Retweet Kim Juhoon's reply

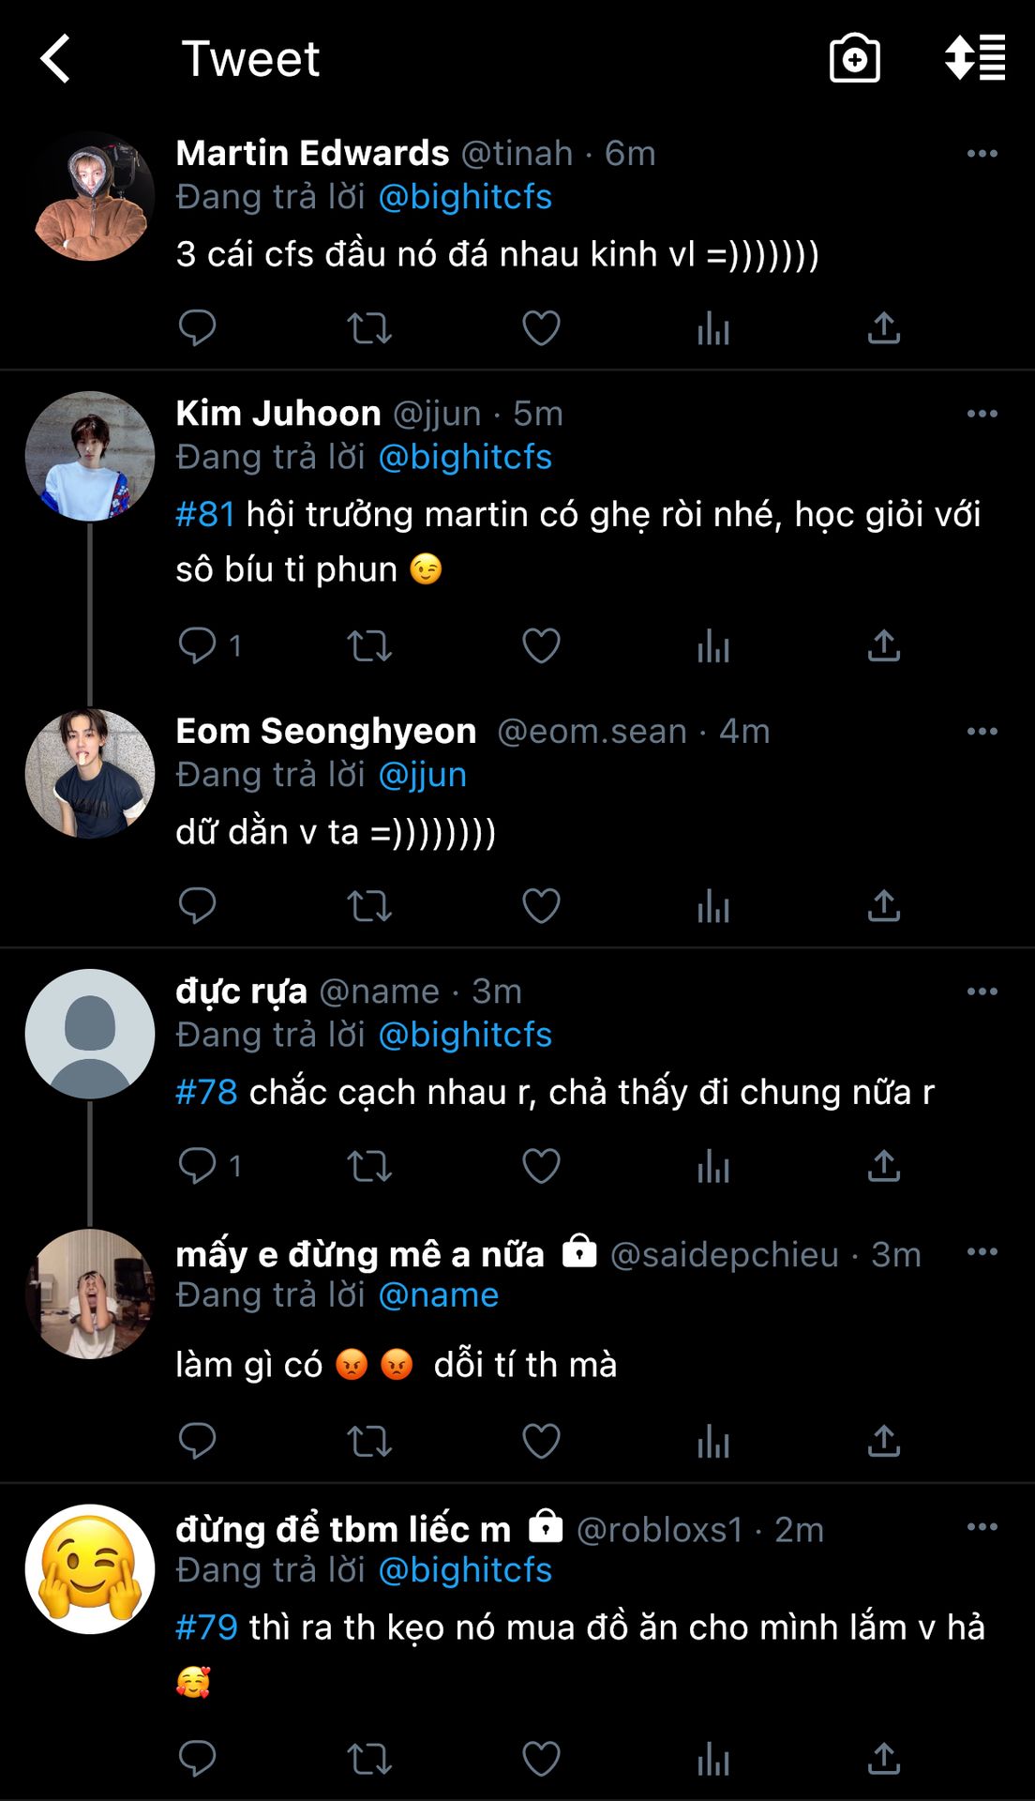point(369,646)
